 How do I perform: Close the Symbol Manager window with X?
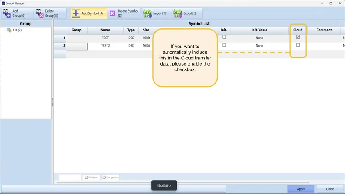click(x=340, y=3)
